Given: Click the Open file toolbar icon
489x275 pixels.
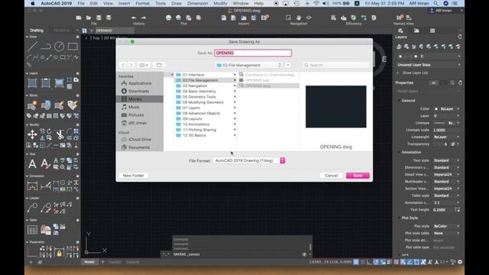Looking at the screenshot, I should [x=89, y=18].
